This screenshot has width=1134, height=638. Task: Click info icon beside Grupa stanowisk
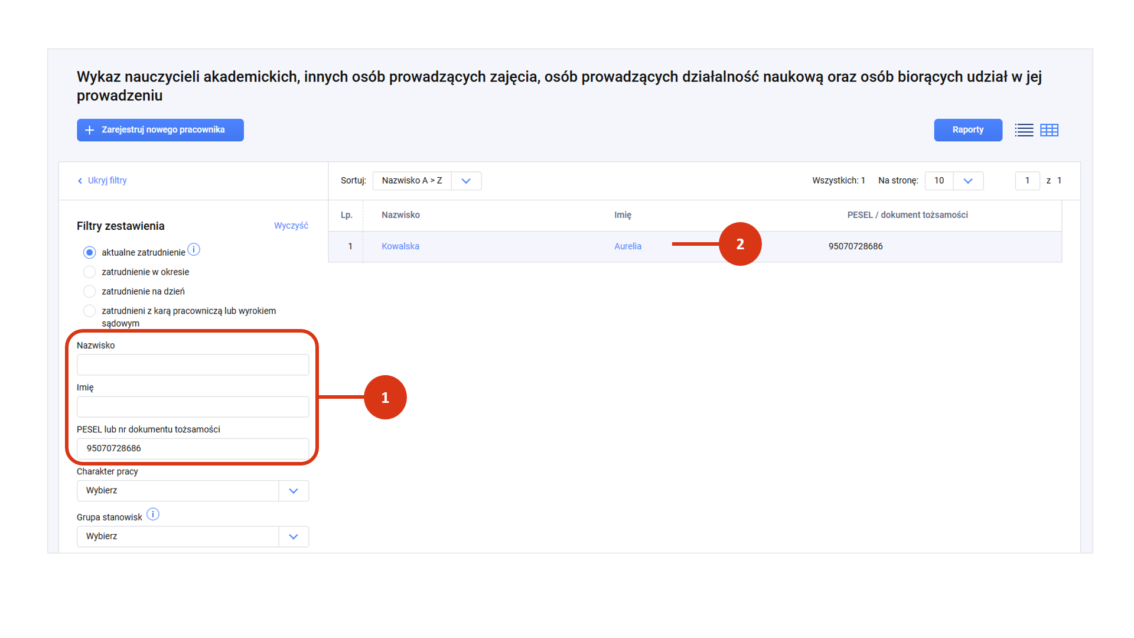(153, 515)
